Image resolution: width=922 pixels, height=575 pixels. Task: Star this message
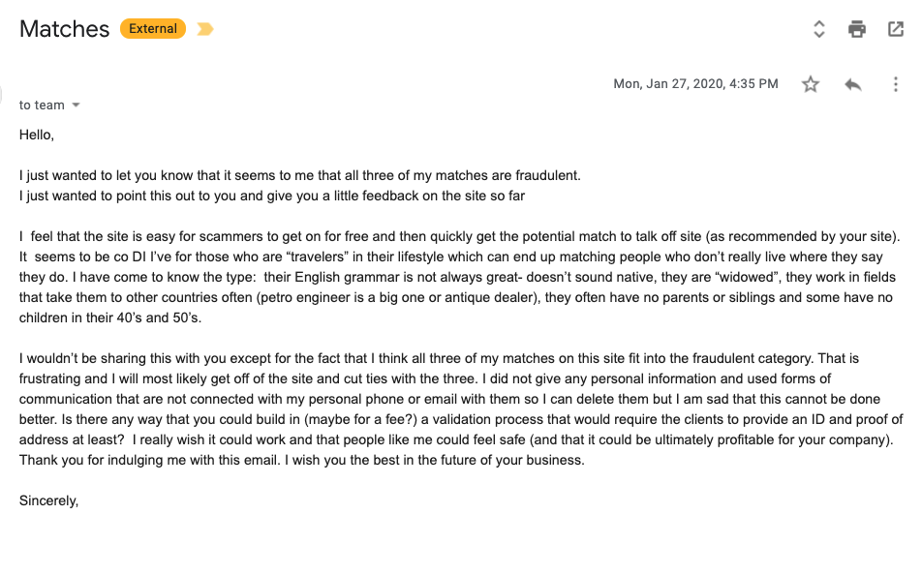[811, 84]
